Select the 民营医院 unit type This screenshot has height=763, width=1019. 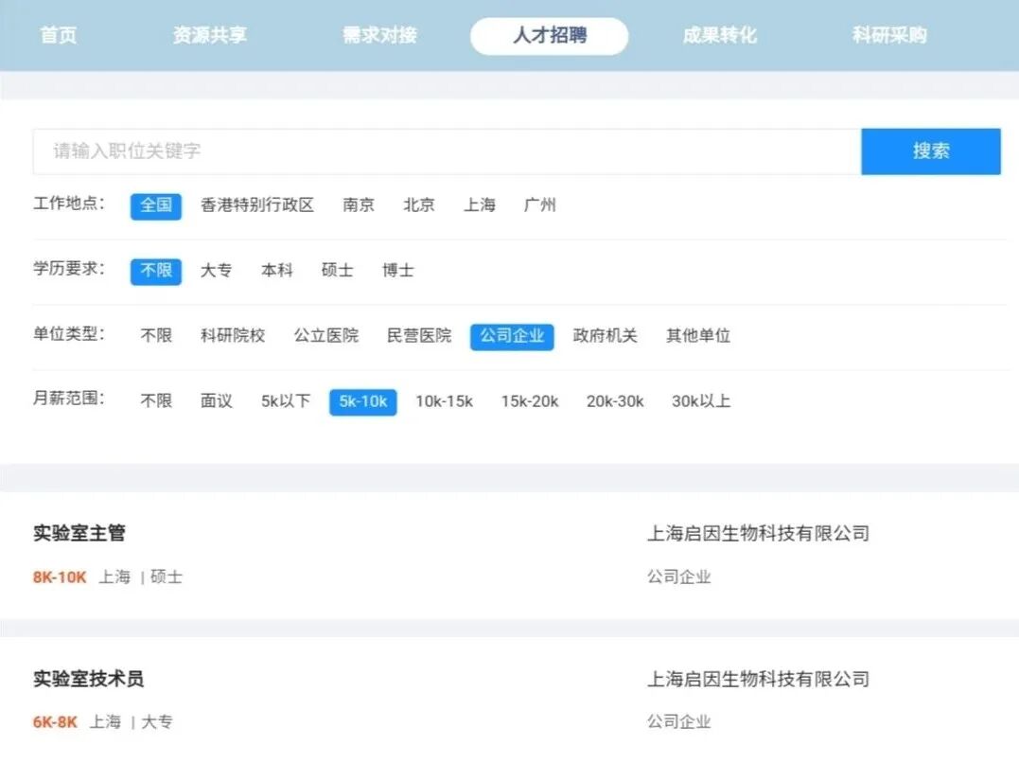(419, 335)
